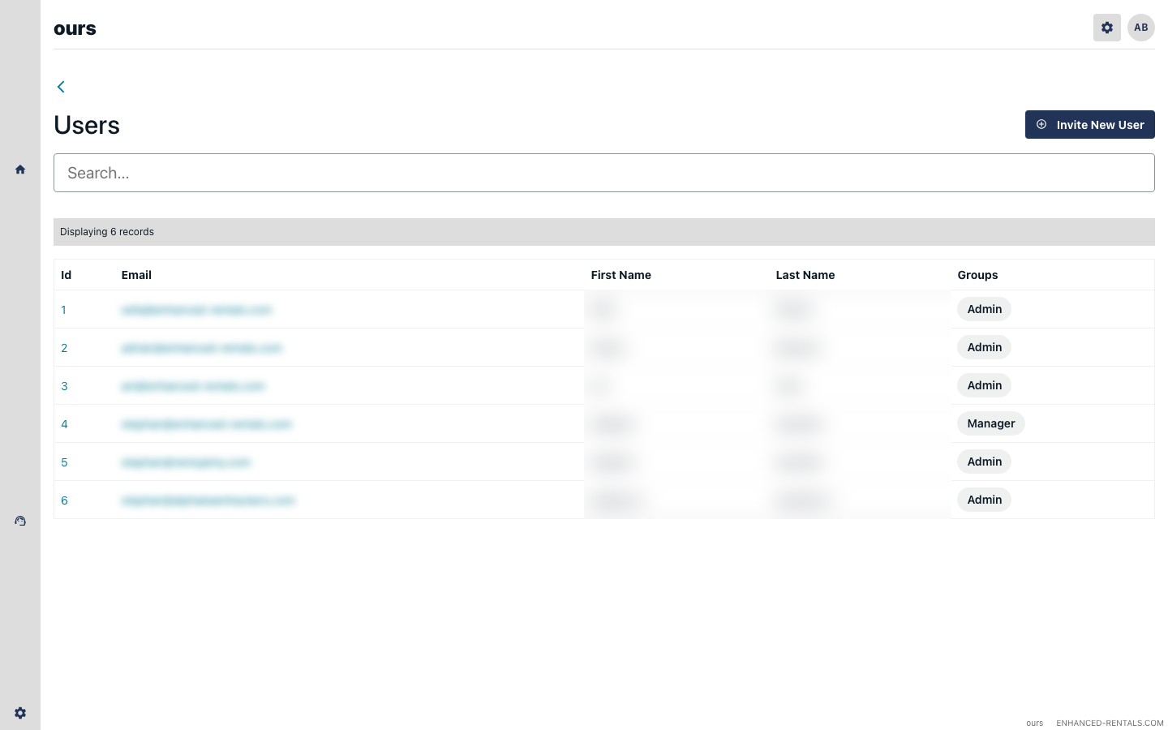Image resolution: width=1168 pixels, height=730 pixels.
Task: Click the Groups column header
Action: click(x=977, y=275)
